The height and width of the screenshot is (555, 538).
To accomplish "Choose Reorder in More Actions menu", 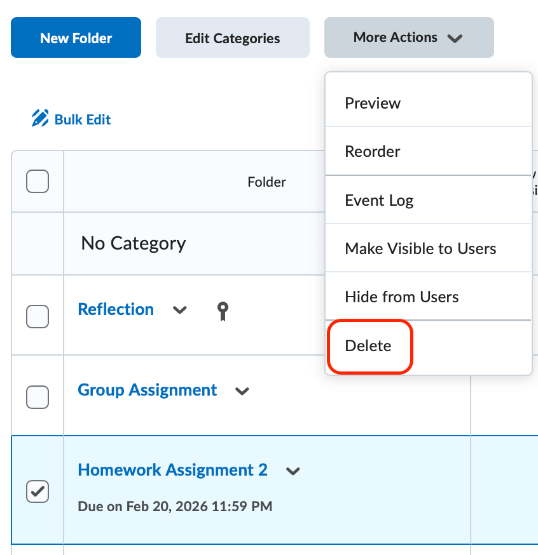I will [x=373, y=152].
